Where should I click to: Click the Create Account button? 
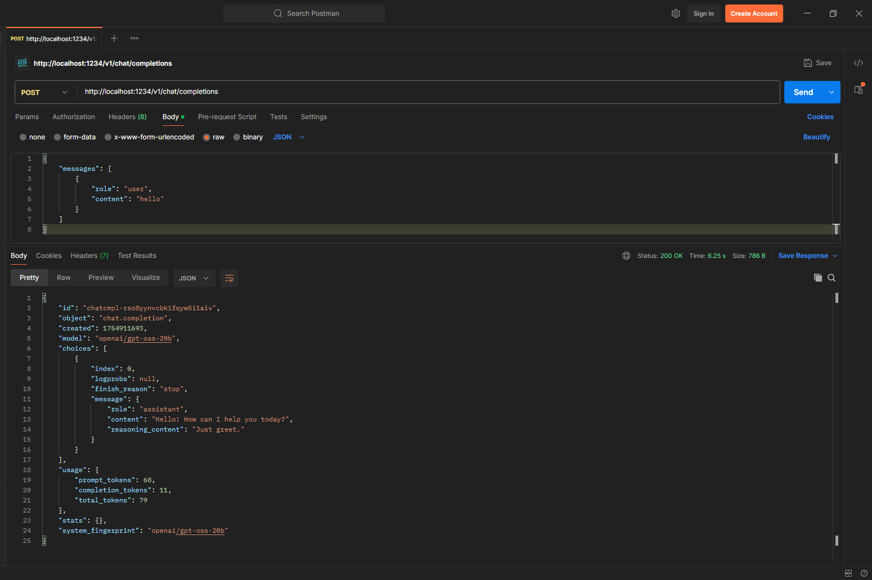754,13
